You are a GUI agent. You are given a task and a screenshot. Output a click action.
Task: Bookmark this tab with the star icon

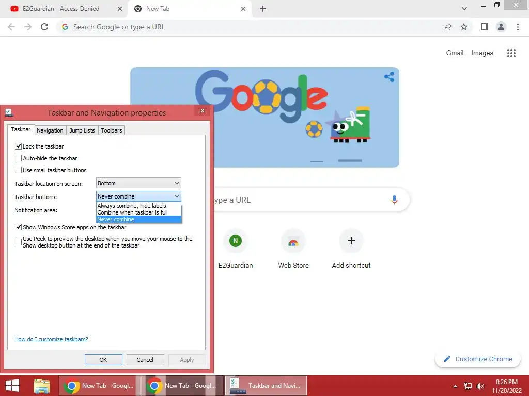tap(464, 27)
